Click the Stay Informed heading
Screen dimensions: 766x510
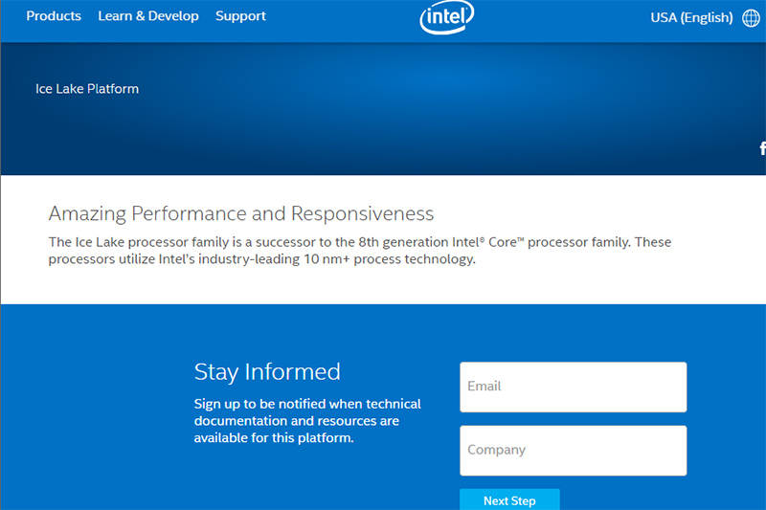tap(267, 372)
